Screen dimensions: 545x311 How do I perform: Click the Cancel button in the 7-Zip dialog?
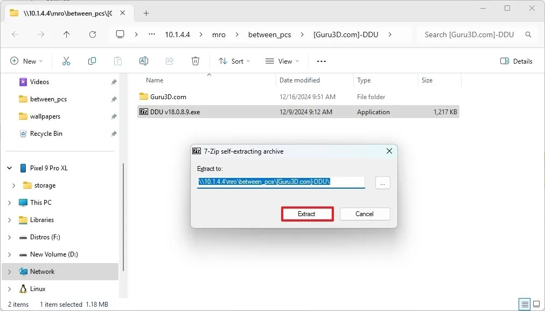pos(365,213)
